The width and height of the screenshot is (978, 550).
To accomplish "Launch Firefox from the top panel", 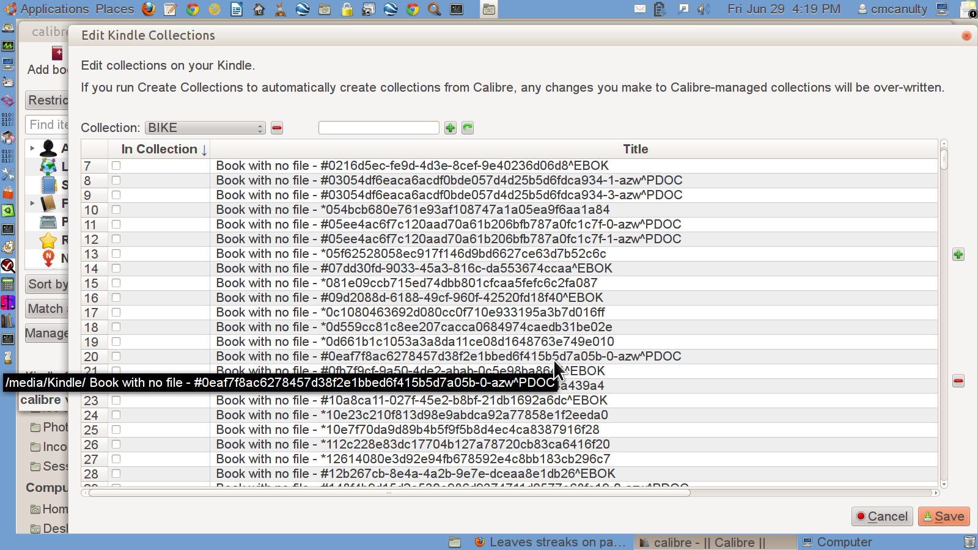I will tap(149, 9).
